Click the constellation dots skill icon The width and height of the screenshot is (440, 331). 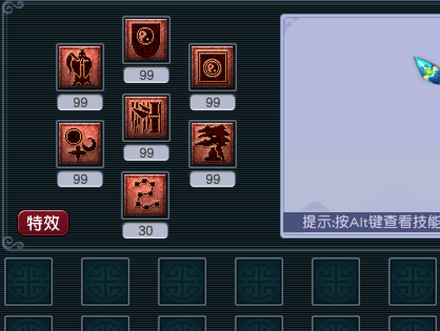pyautogui.click(x=145, y=195)
